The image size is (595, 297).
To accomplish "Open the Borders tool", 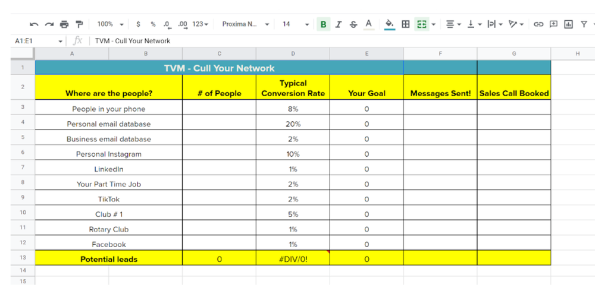I will pos(406,24).
